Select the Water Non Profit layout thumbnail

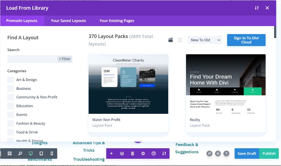coord(128,84)
